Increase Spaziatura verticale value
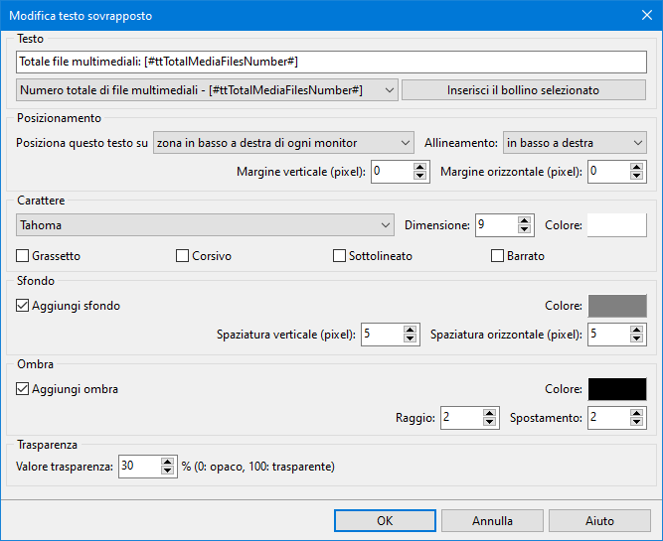The image size is (663, 541). coord(410,330)
